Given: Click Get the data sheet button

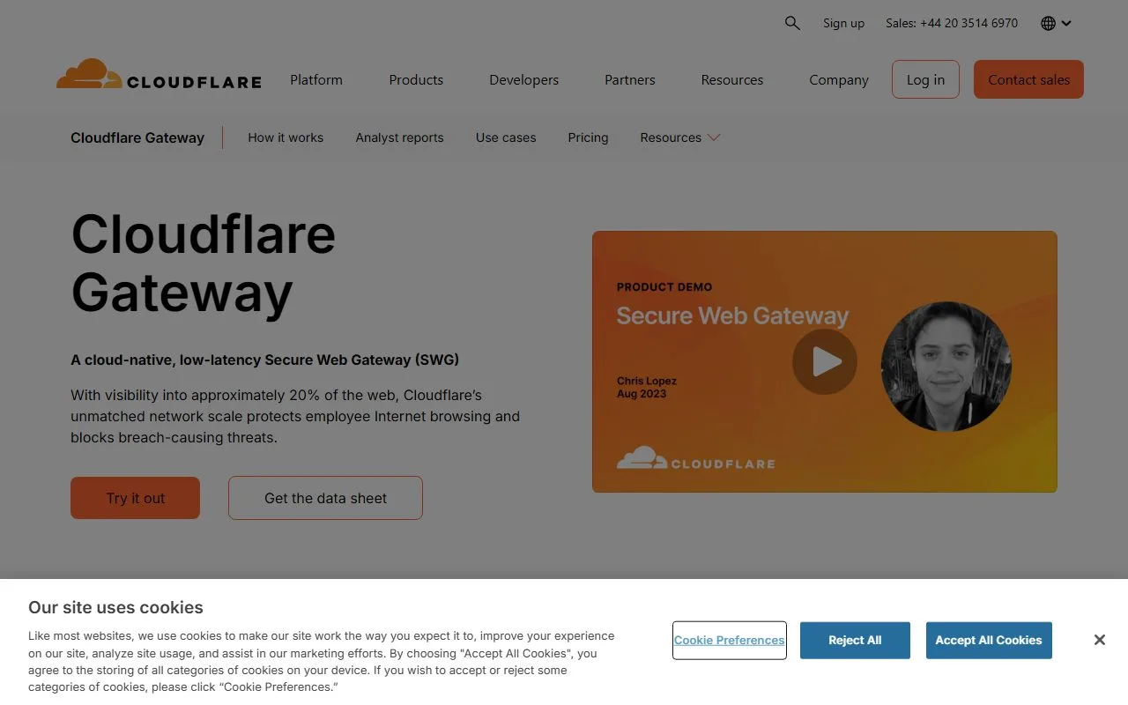Looking at the screenshot, I should tap(325, 498).
